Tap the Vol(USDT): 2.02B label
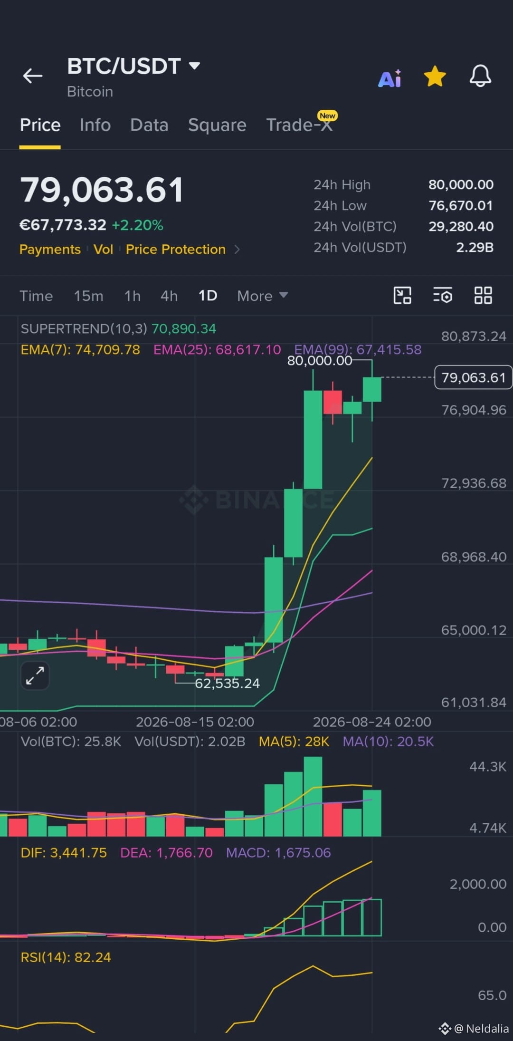This screenshot has height=1041, width=513. (x=190, y=742)
